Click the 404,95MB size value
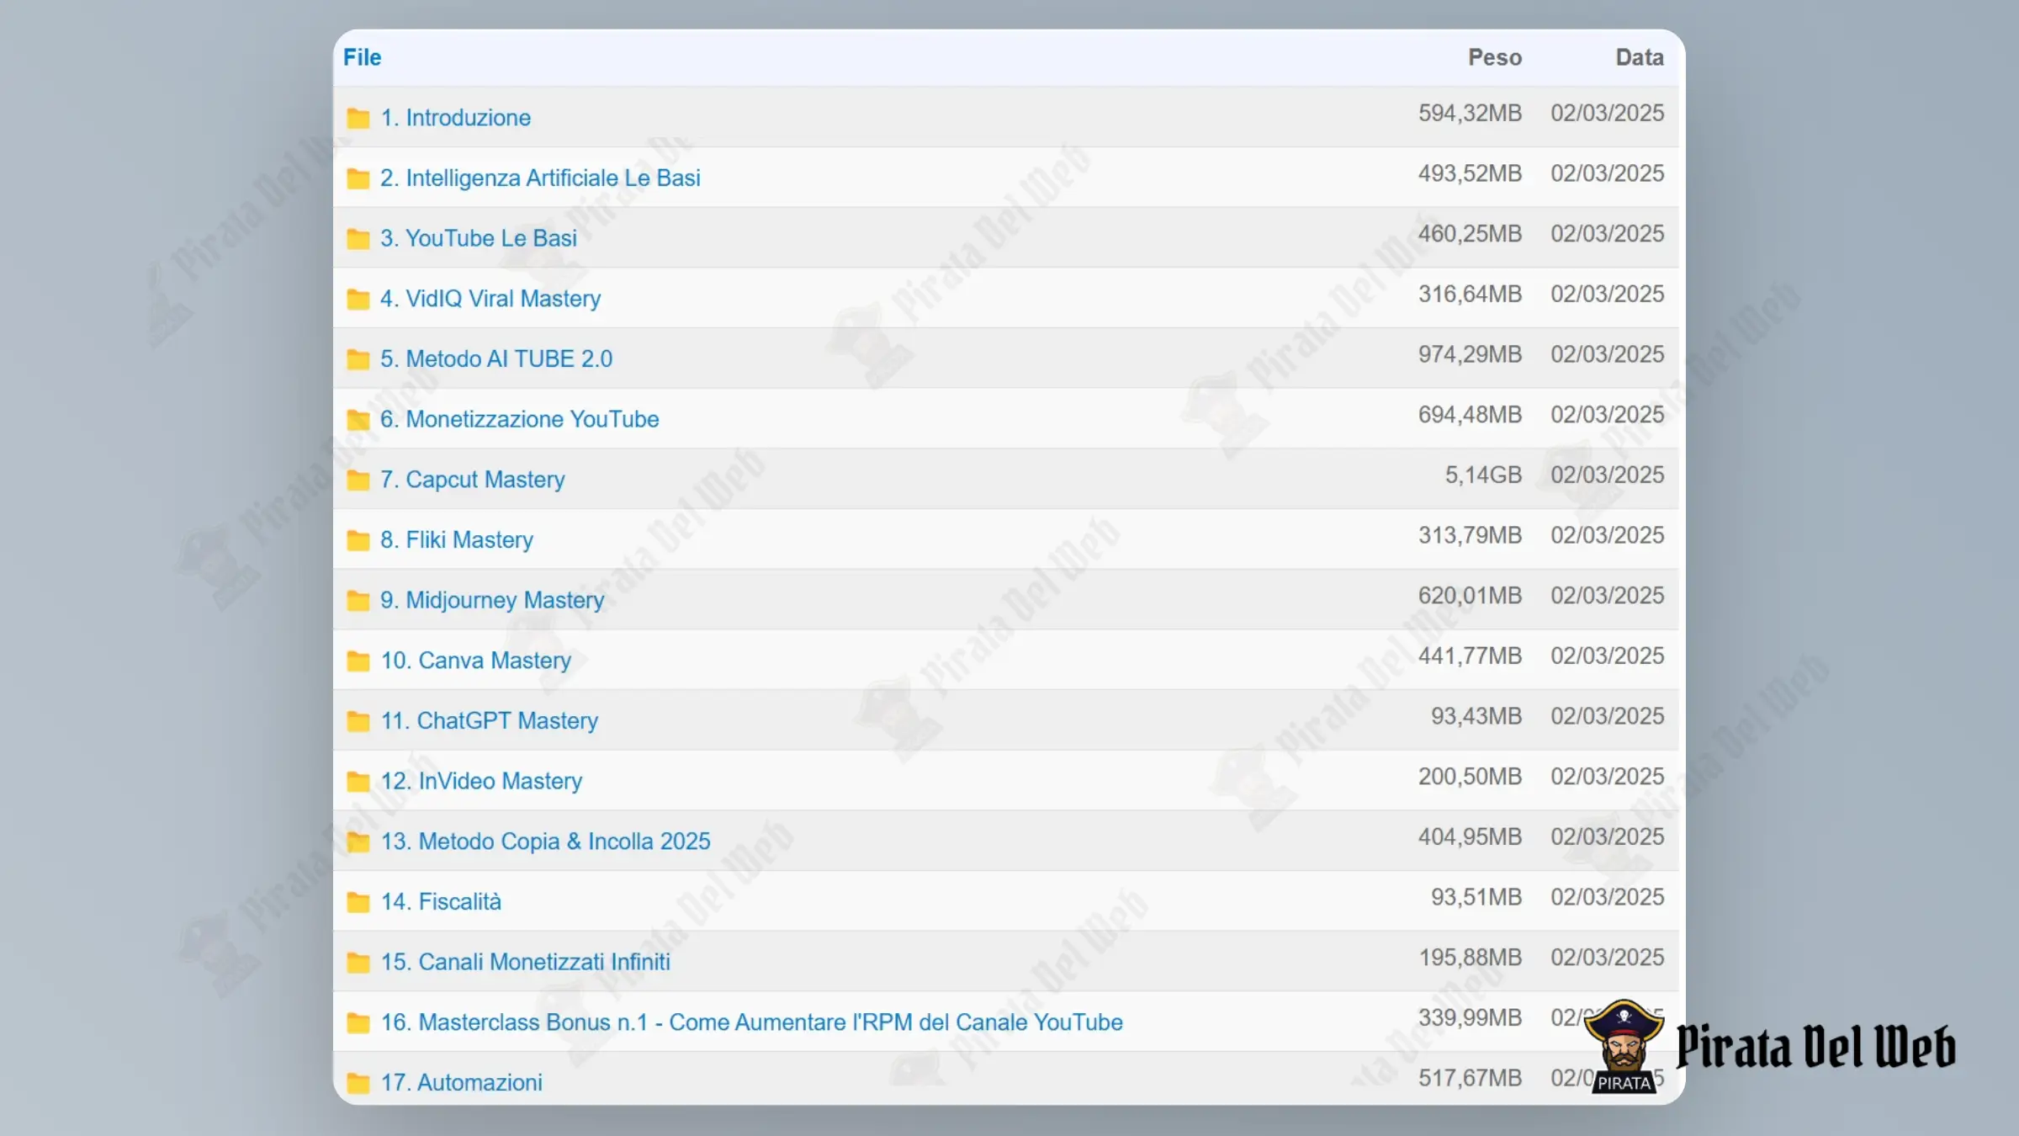Image resolution: width=2019 pixels, height=1136 pixels. 1471,836
